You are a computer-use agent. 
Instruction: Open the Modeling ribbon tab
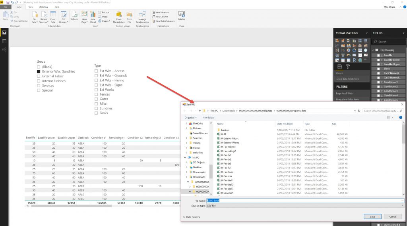click(43, 7)
